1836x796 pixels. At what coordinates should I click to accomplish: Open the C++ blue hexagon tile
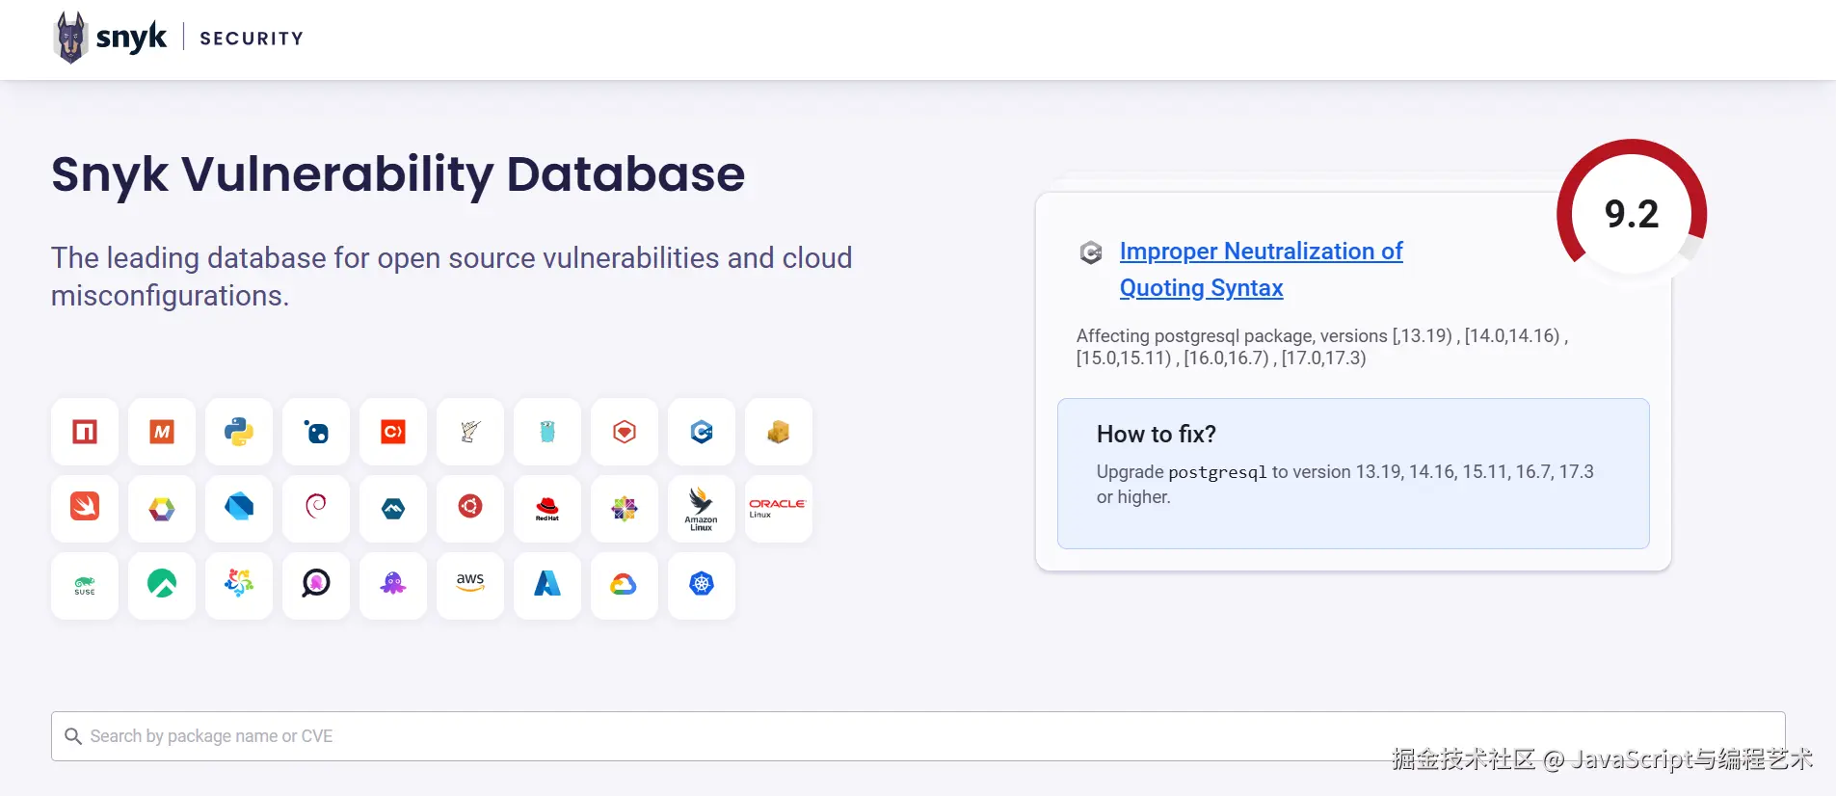[x=702, y=432]
